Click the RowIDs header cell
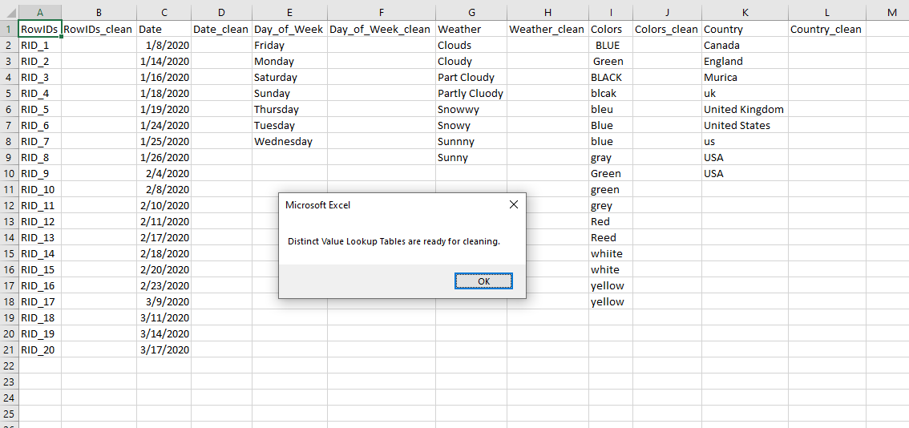The image size is (909, 428). point(39,29)
